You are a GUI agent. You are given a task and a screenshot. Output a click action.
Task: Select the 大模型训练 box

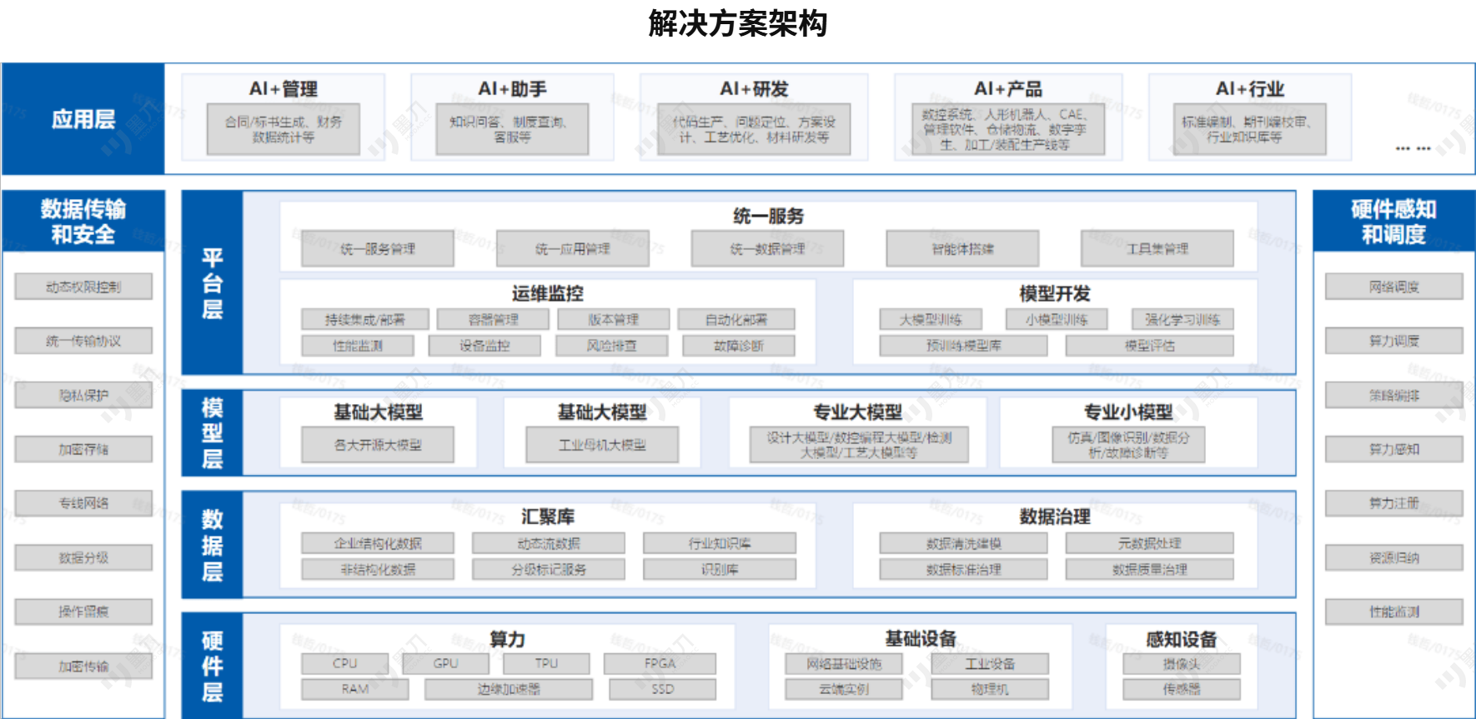click(930, 319)
